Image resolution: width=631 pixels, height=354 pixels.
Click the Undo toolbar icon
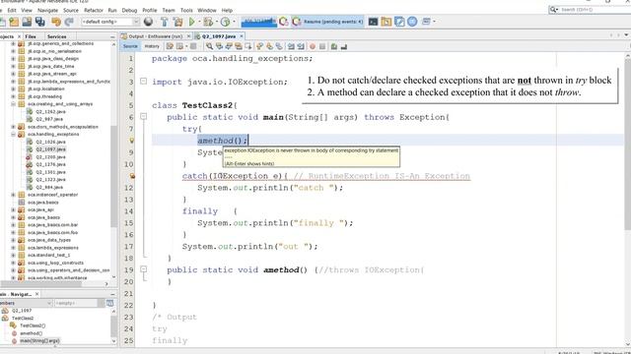click(x=56, y=22)
